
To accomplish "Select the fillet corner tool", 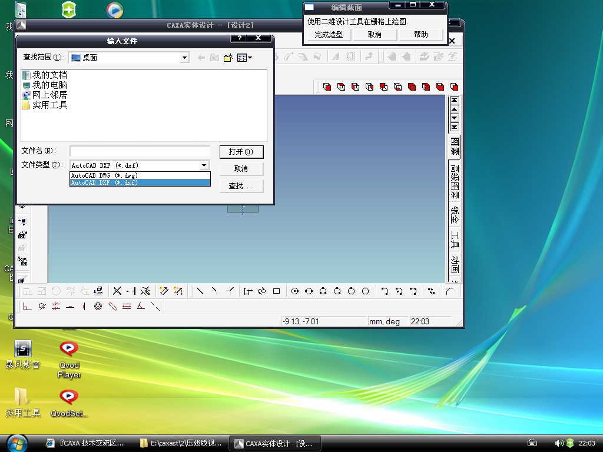I will (450, 291).
